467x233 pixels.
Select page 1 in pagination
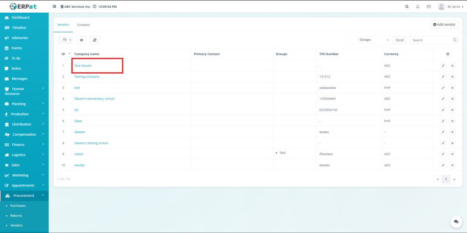[446, 179]
